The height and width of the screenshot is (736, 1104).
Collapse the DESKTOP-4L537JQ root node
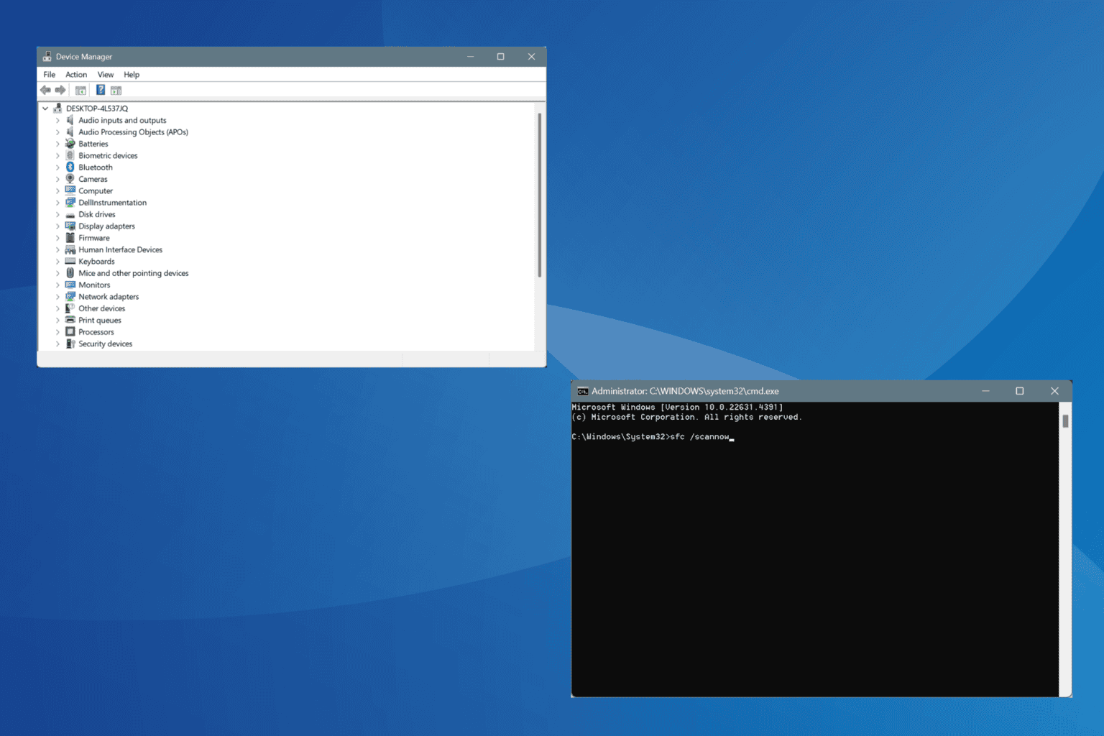pos(45,109)
